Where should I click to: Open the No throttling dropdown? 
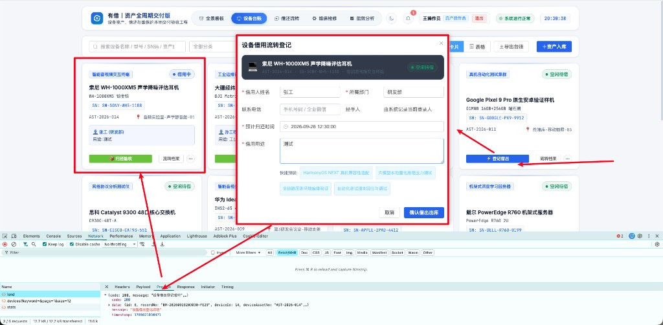coord(120,244)
